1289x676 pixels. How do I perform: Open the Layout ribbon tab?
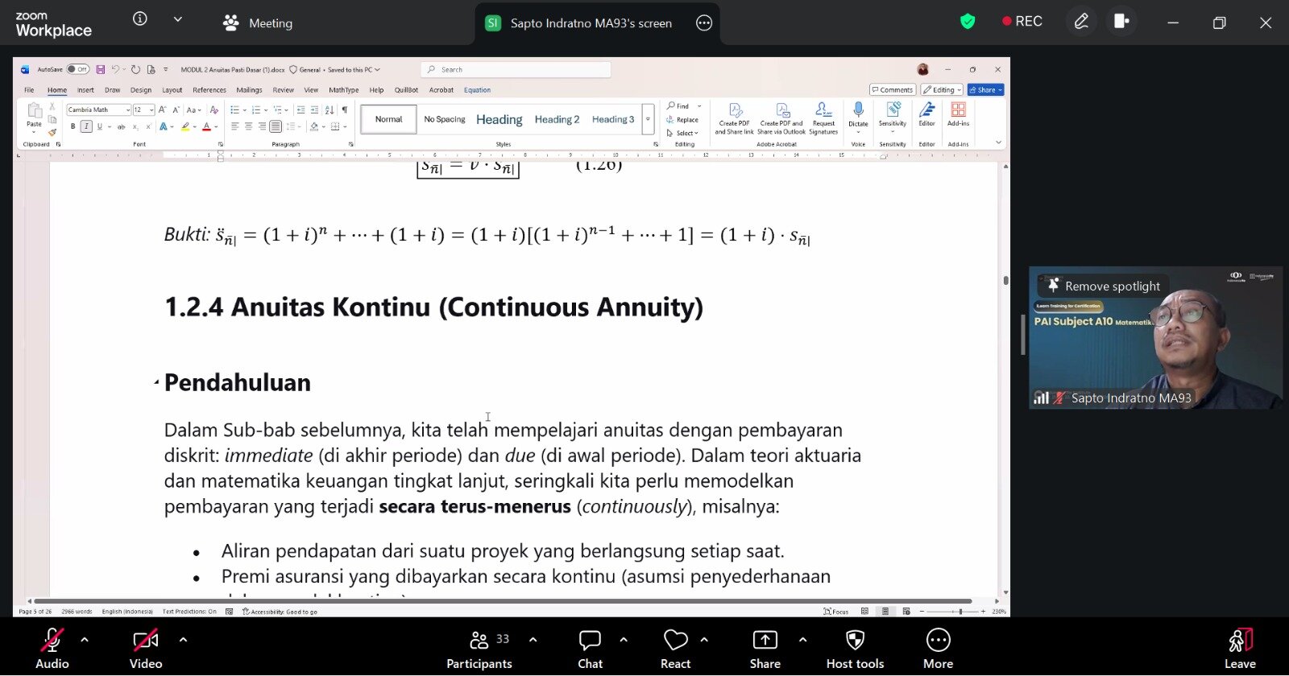172,90
